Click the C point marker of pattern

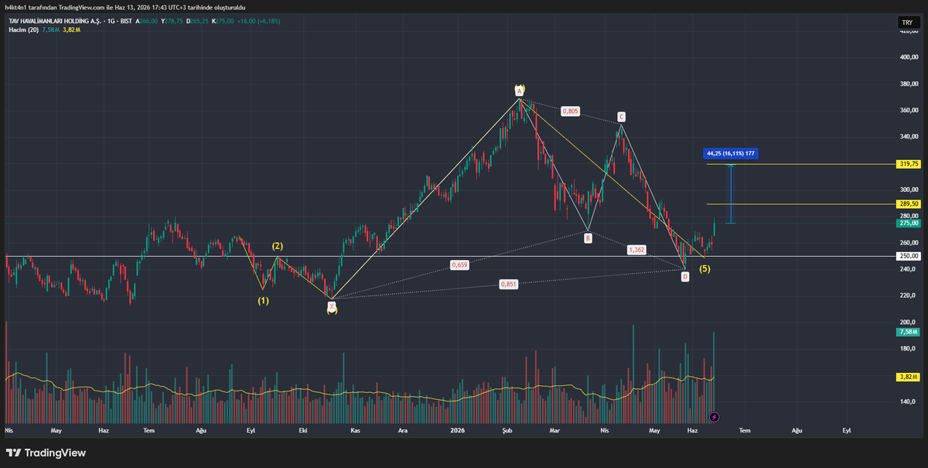click(x=621, y=117)
